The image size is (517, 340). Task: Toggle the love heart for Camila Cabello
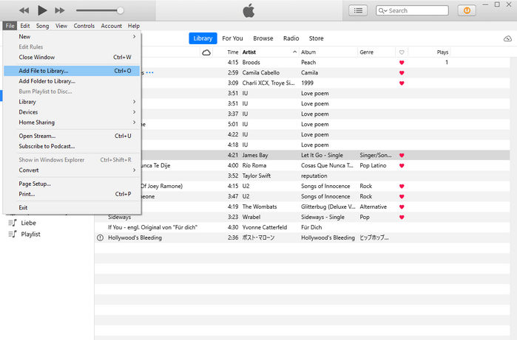402,73
